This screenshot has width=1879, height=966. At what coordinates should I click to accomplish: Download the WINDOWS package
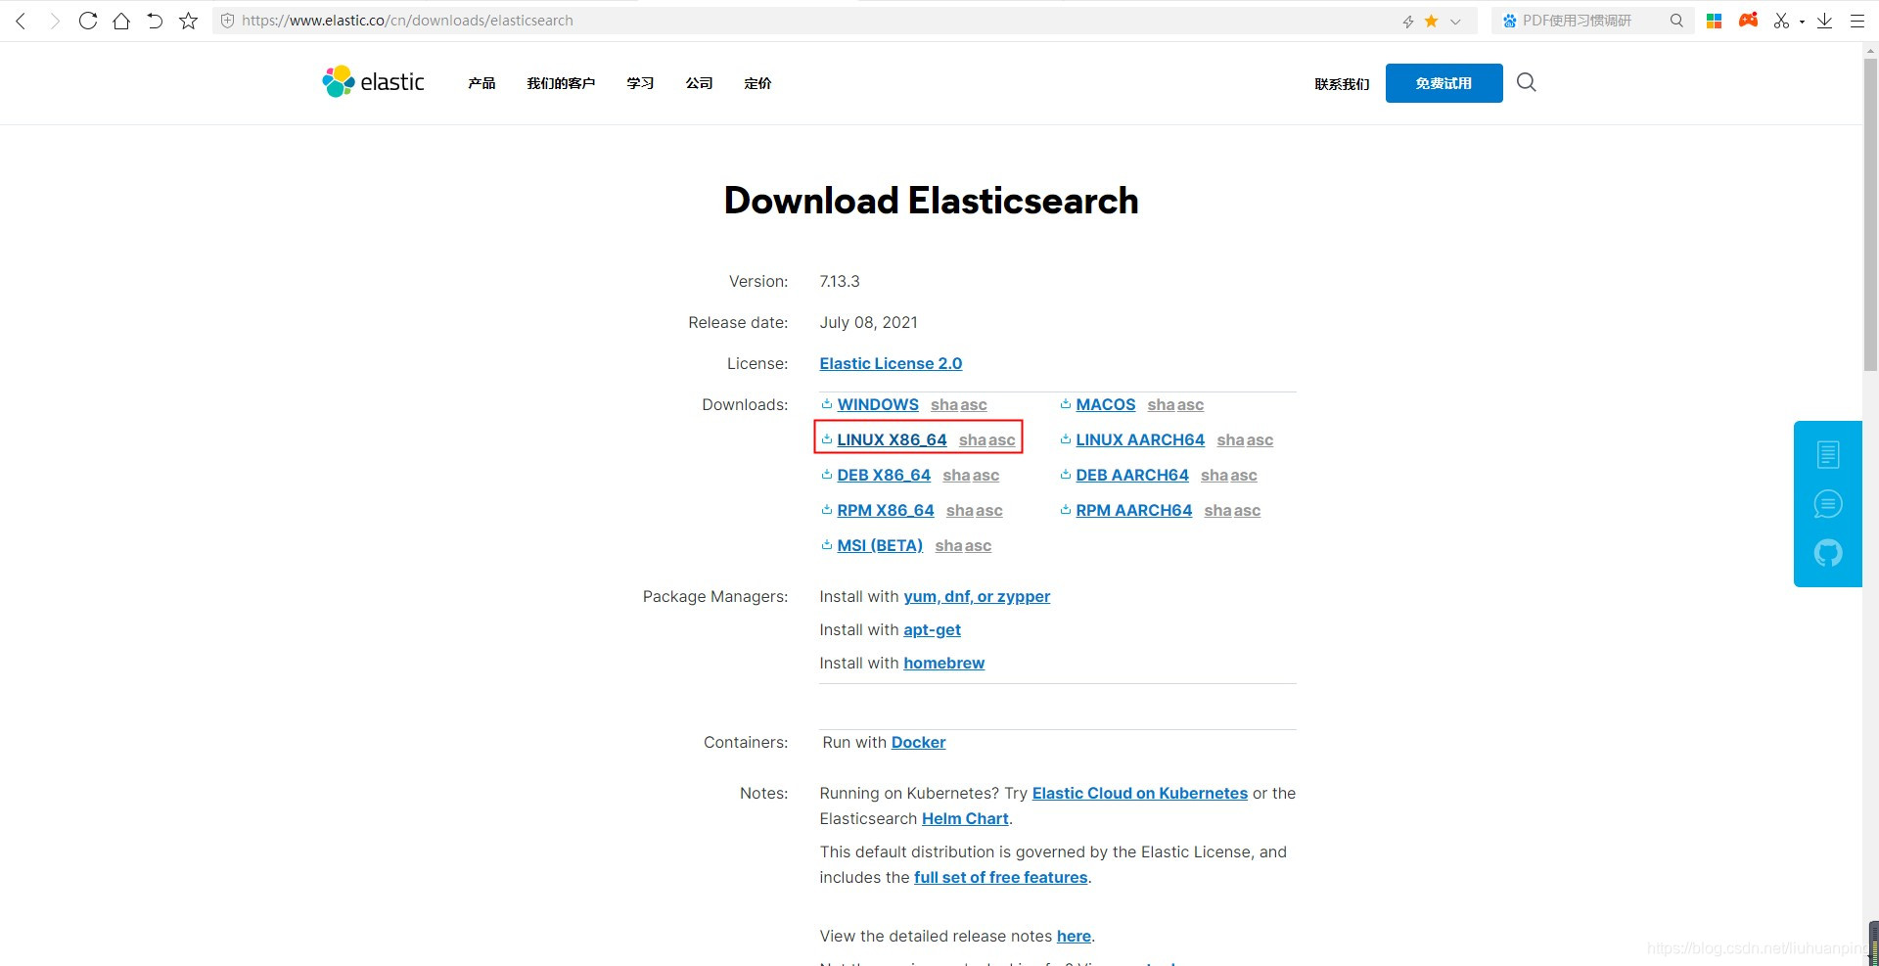878,404
